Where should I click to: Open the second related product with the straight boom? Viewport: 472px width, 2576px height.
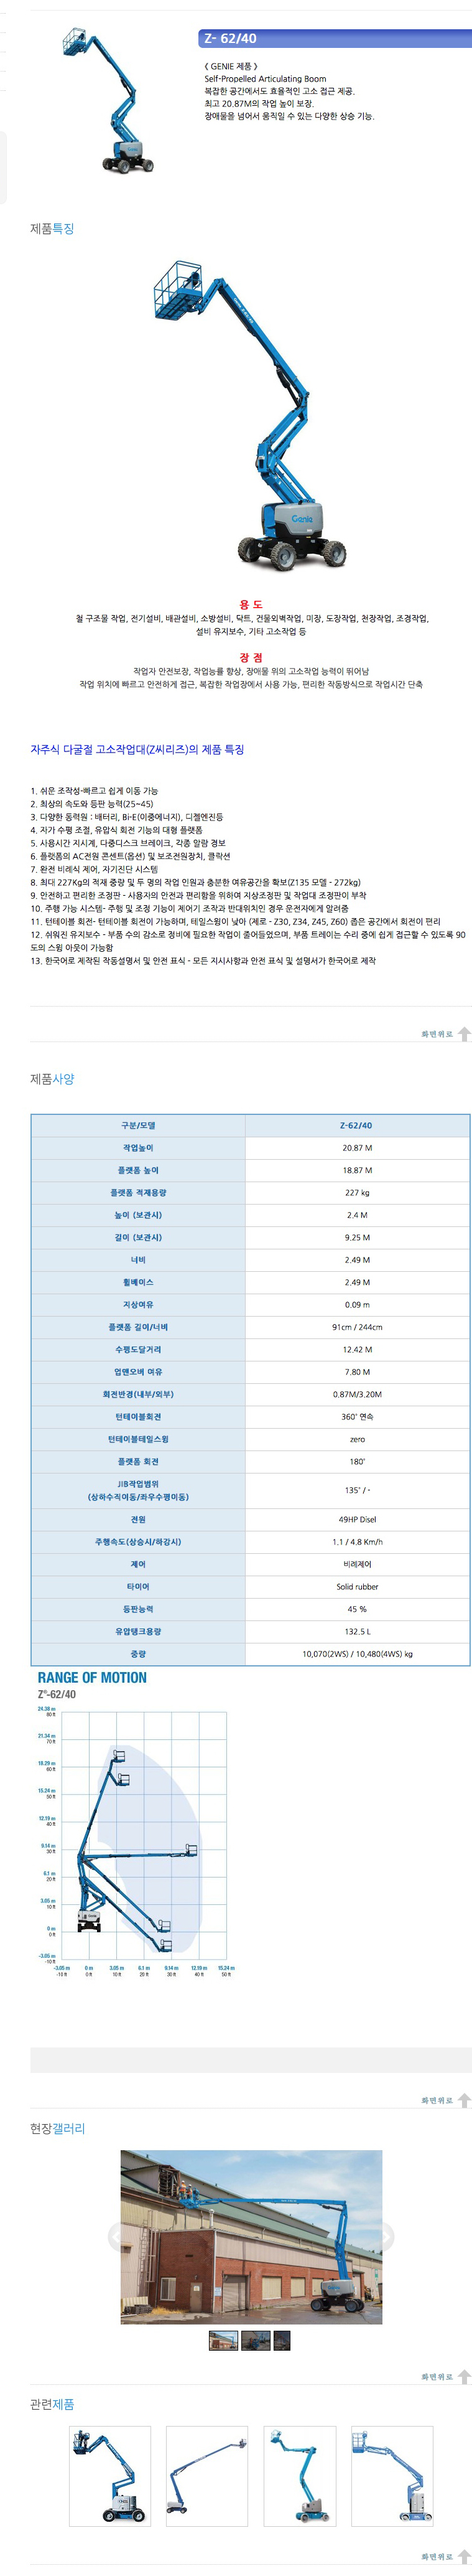pos(207,2476)
